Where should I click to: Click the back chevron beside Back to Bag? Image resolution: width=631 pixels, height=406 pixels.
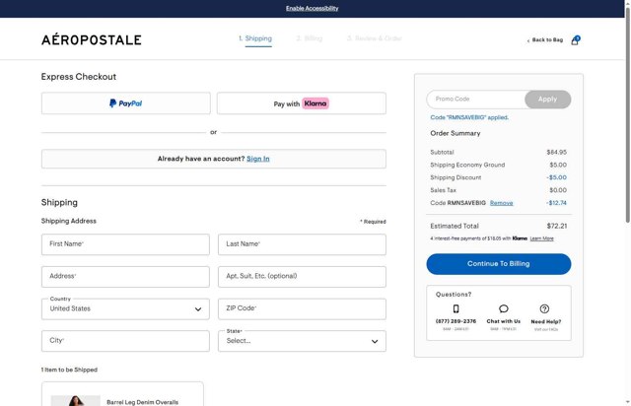tap(528, 40)
